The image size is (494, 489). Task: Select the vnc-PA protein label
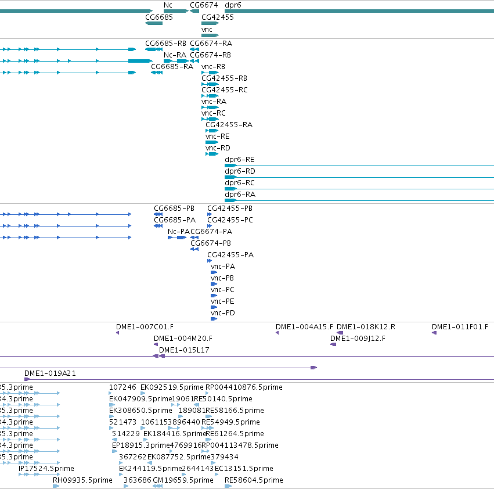point(223,267)
